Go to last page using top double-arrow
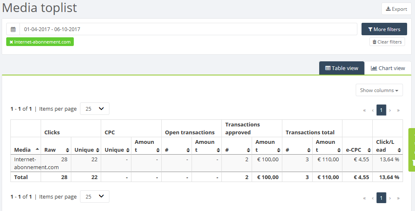The height and width of the screenshot is (211, 415). tap(398, 110)
